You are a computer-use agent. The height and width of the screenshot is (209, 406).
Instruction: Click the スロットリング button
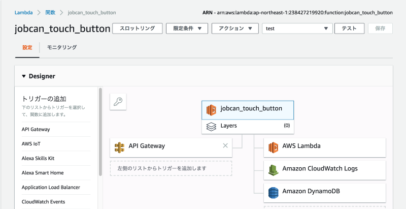click(x=137, y=28)
